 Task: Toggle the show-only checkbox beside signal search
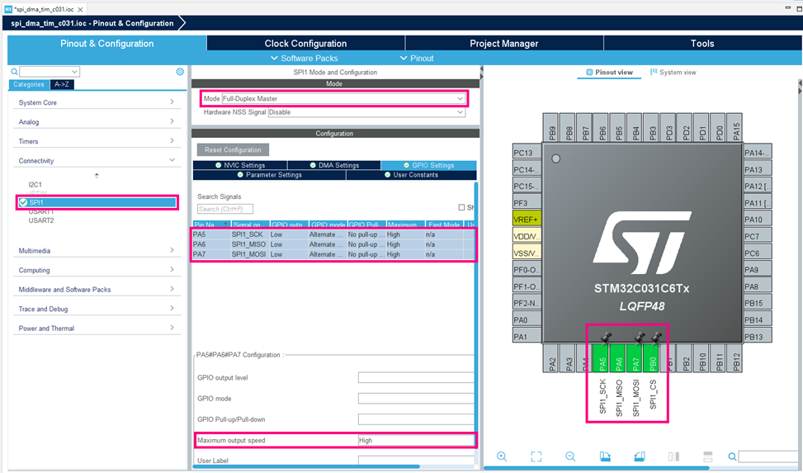(x=461, y=207)
